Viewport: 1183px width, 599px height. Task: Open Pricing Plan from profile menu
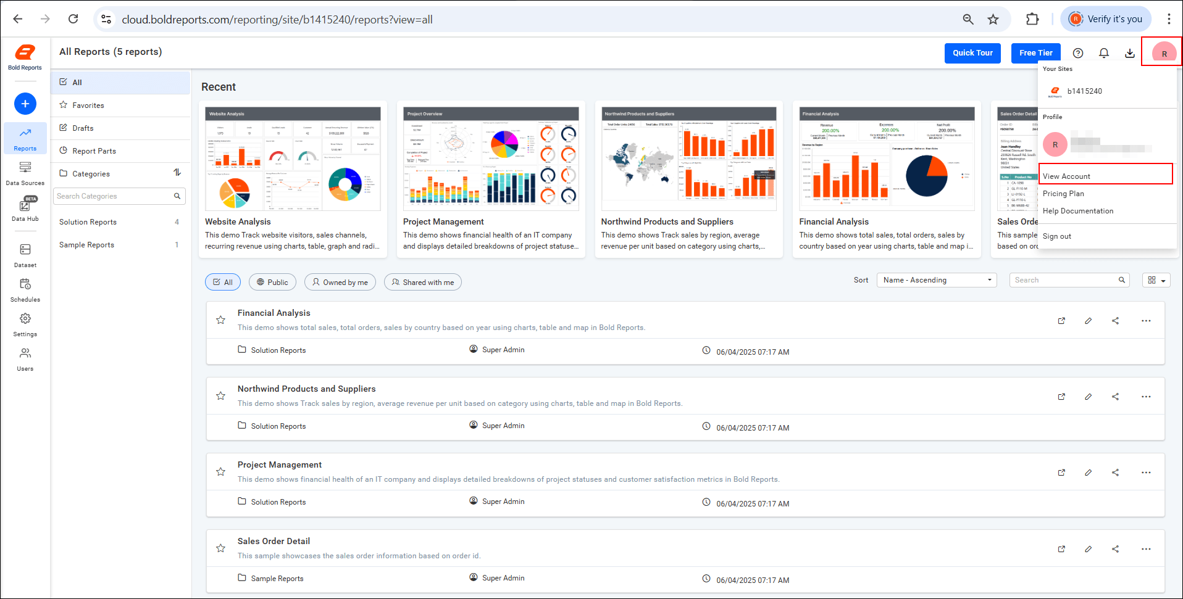(x=1063, y=194)
